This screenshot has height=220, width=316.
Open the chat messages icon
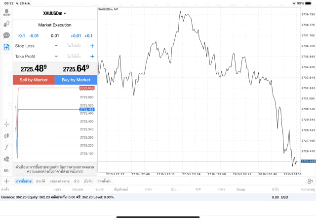click(6, 35)
